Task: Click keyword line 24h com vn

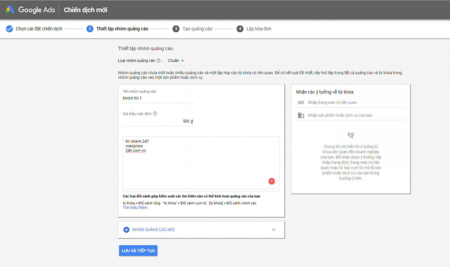Action: (136, 151)
